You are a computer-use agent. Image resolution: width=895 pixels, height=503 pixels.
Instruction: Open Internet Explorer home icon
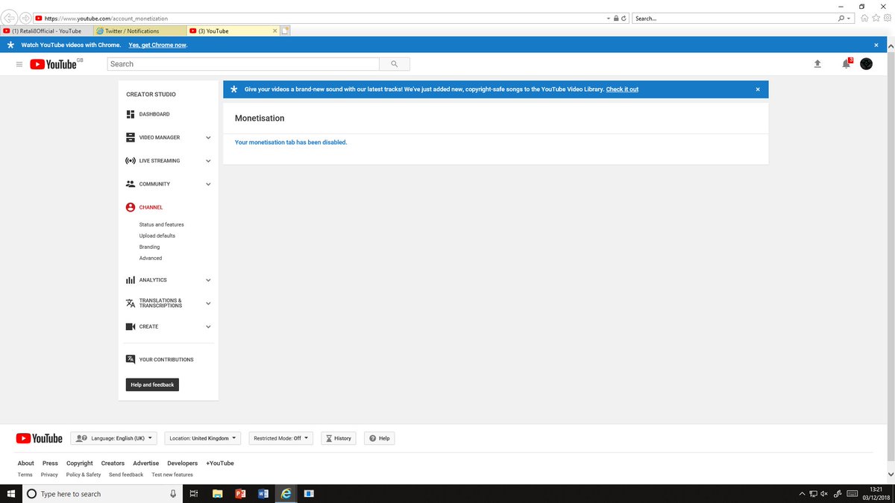[x=864, y=18]
